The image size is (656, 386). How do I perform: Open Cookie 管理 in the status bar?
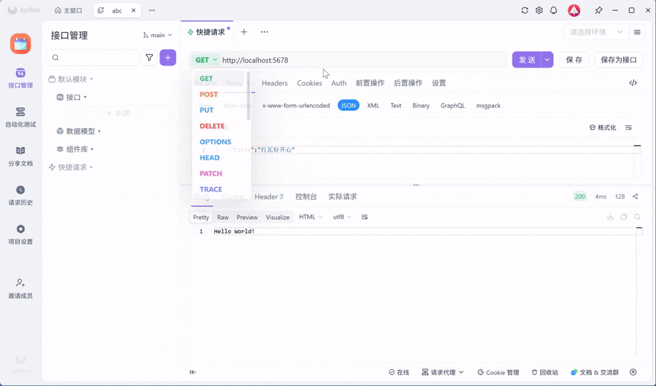499,372
